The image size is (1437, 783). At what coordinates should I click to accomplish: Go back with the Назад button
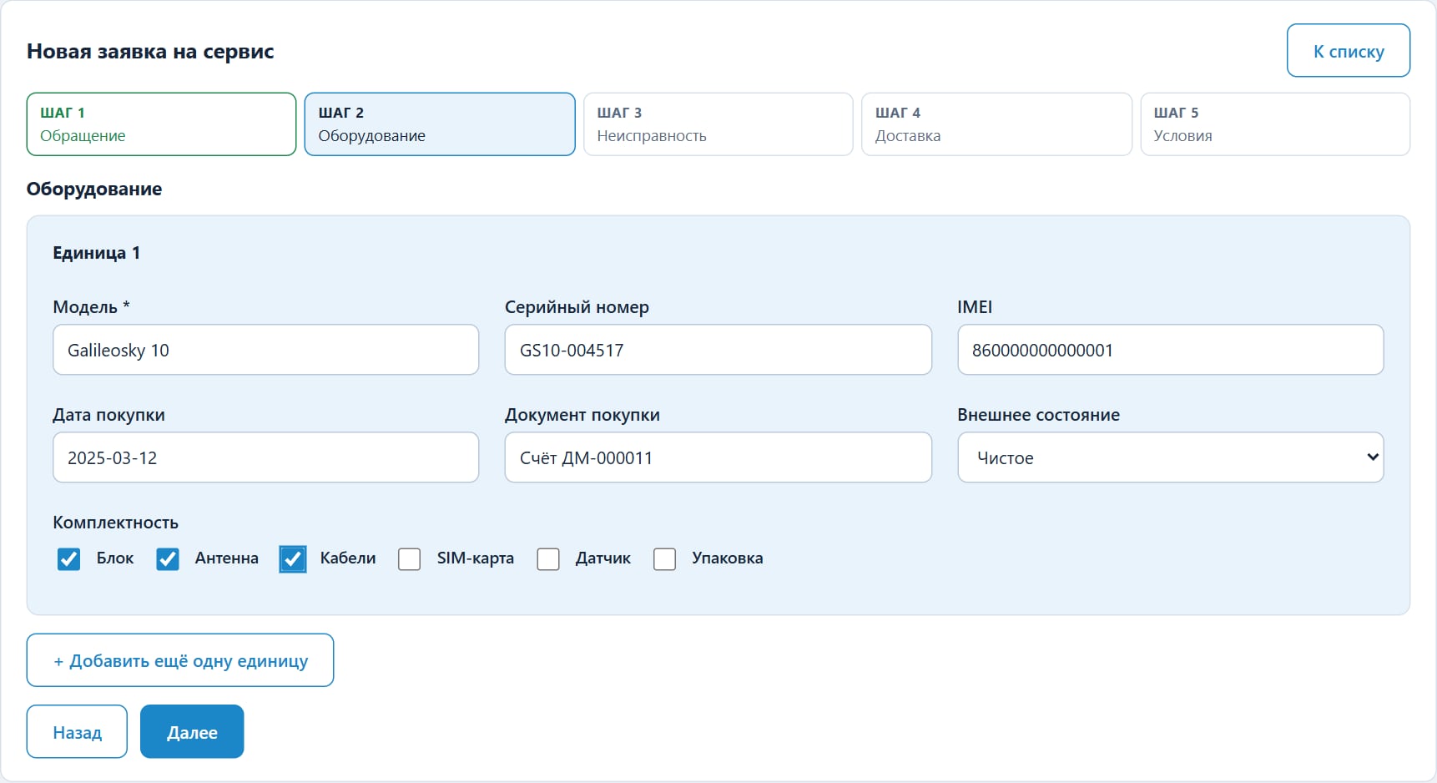tap(77, 732)
